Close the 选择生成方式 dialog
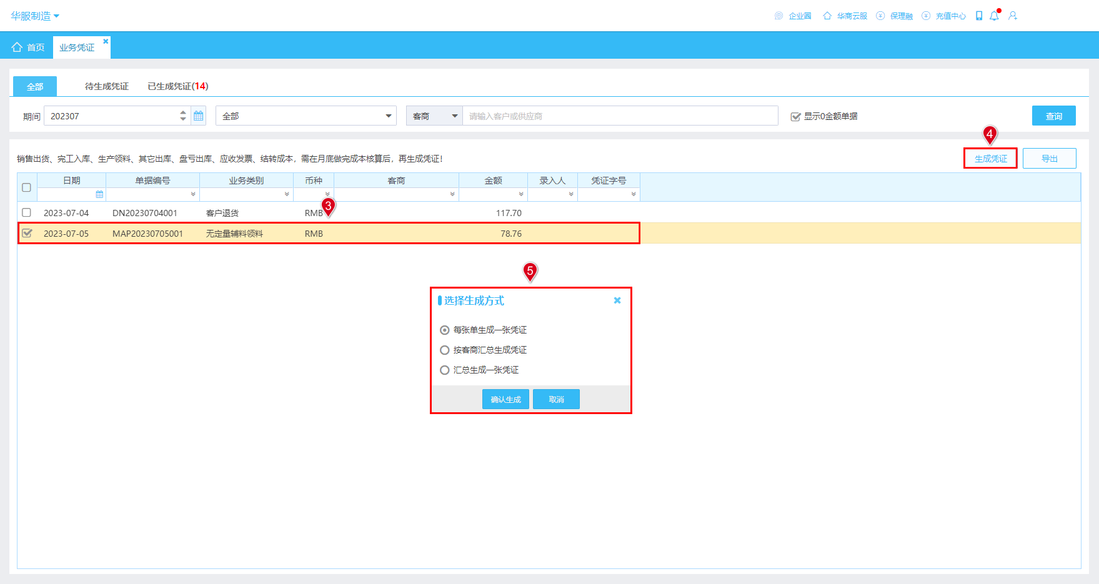Image resolution: width=1099 pixels, height=584 pixels. (x=617, y=300)
